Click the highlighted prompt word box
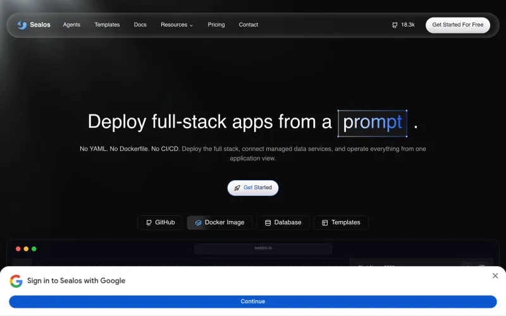 click(x=373, y=123)
